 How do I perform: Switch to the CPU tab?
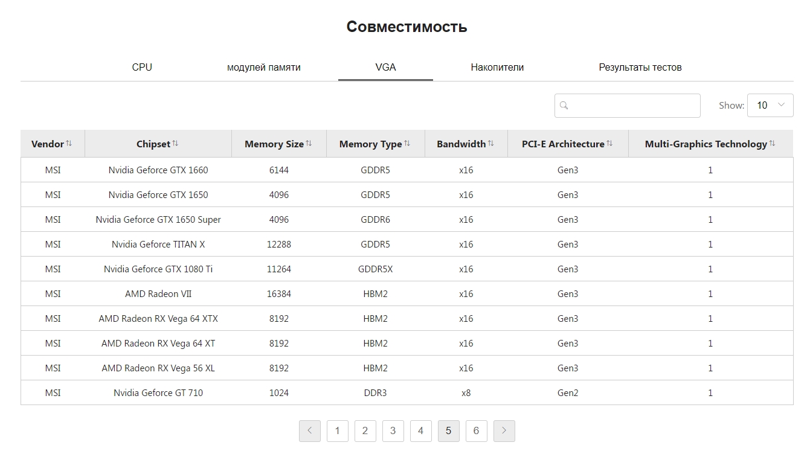(142, 67)
